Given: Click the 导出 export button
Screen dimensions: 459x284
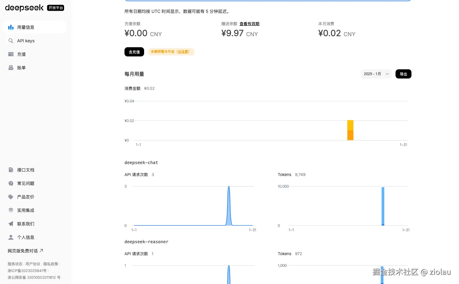Looking at the screenshot, I should [404, 74].
